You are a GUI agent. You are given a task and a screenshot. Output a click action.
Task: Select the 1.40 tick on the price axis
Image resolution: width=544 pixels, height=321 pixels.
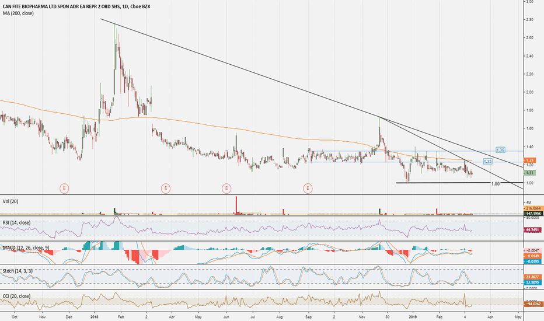(x=530, y=147)
